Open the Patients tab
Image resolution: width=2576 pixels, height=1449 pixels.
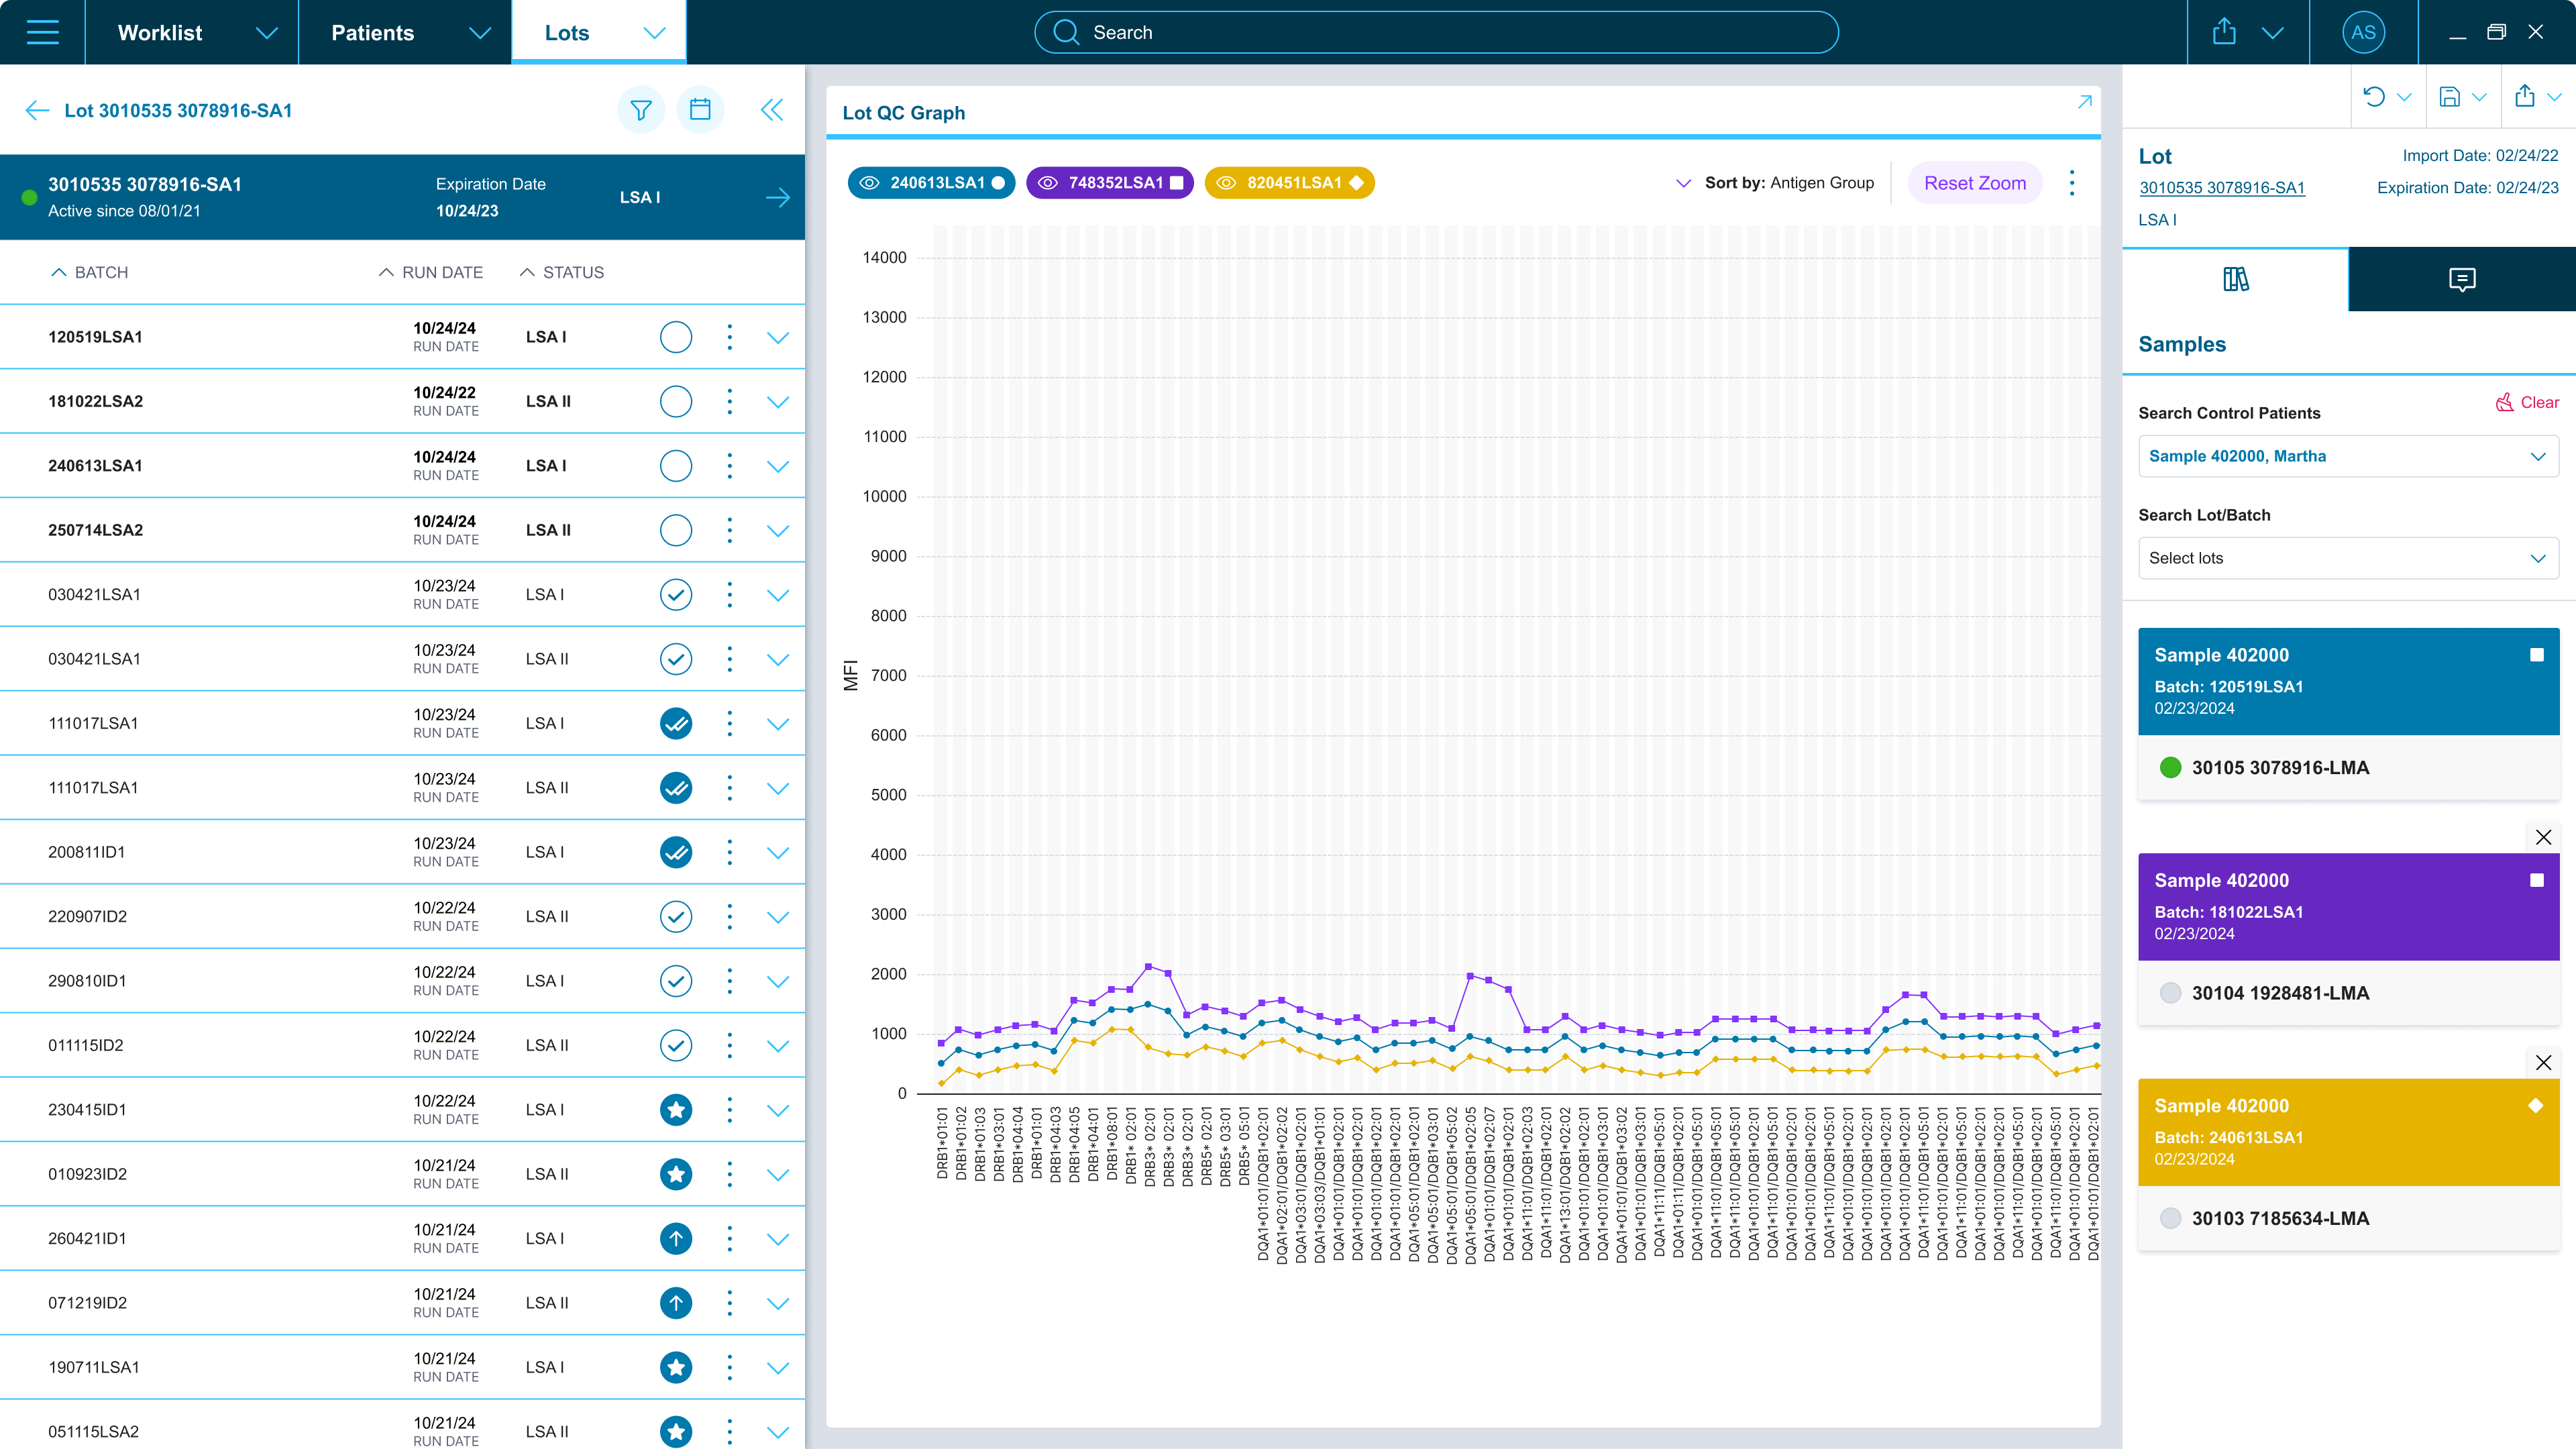pos(372,32)
